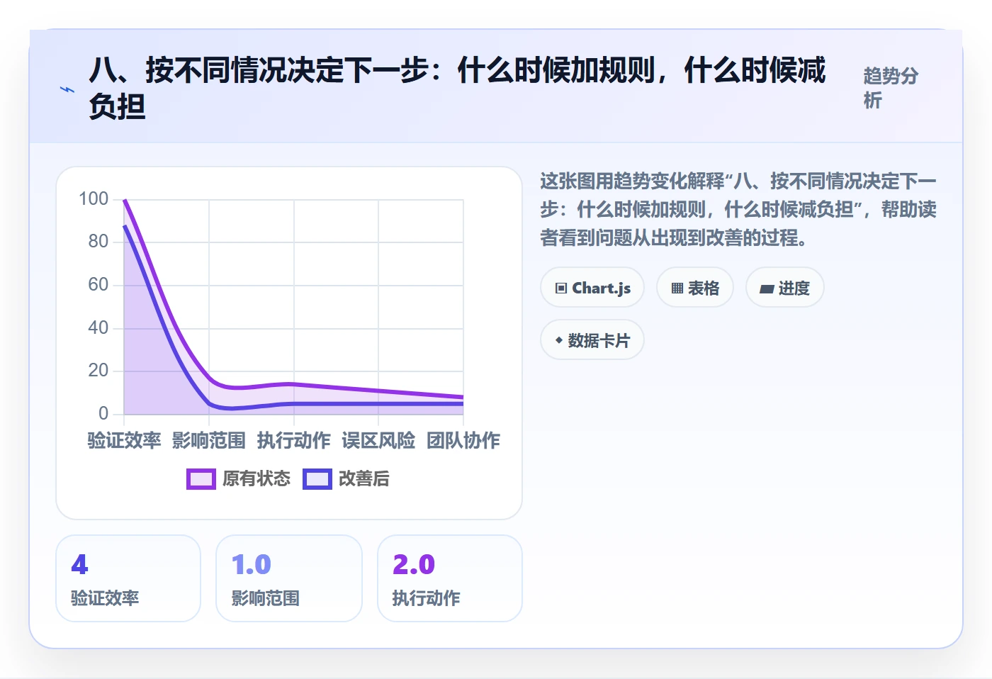This screenshot has width=992, height=679.
Task: Select the 数据卡片 tag
Action: [x=592, y=340]
